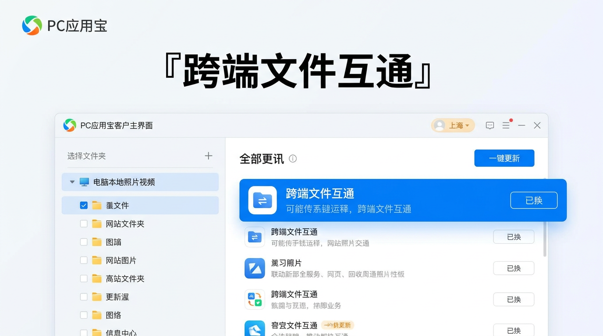Viewport: 603px width, 336px height.
Task: Open the hamburger menu with the red dot
Action: (506, 125)
